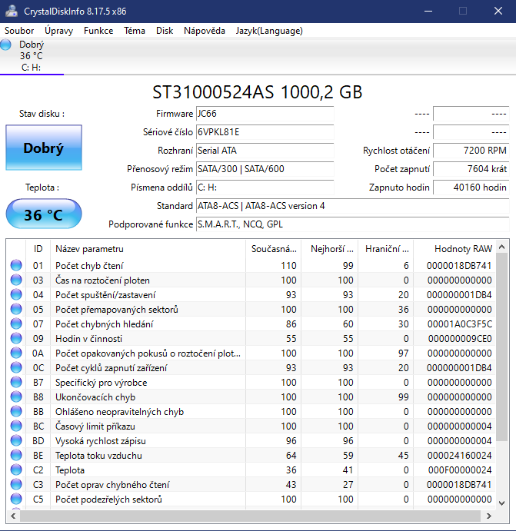The image size is (516, 531).
Task: Click the horizontal scroll right arrow
Action: (x=489, y=516)
